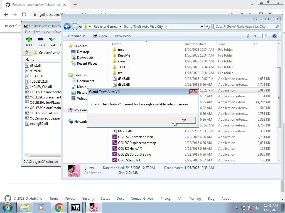
Task: Select the OGLES2HelloAPI application
Action: (x=130, y=149)
